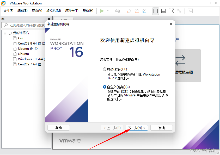Click the take snapshot toolbar icon

(x=129, y=11)
